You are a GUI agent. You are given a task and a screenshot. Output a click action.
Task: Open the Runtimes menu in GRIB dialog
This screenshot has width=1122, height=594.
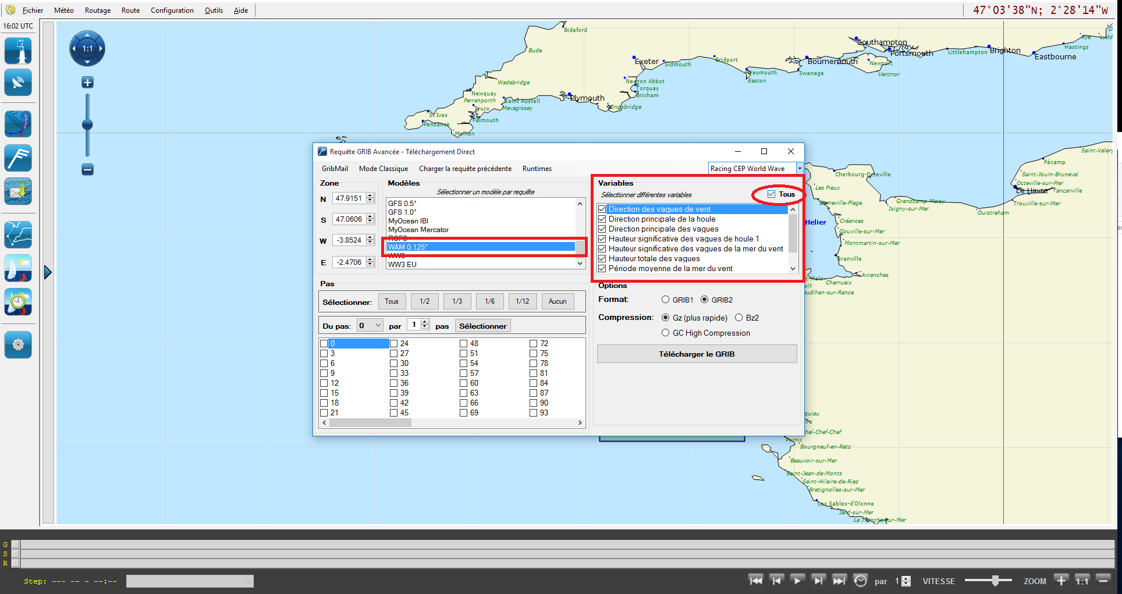pyautogui.click(x=537, y=169)
